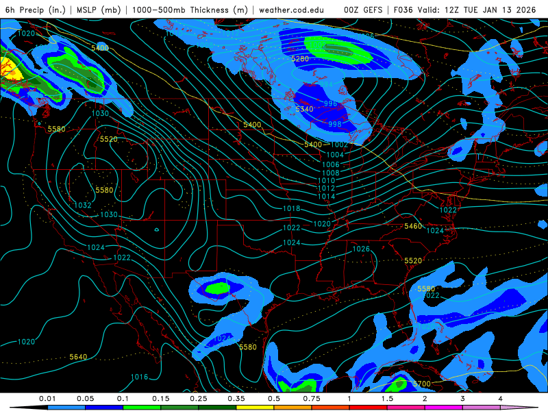Click the 2 legend tick label
Screen dimensions: 548x411
tap(425, 399)
